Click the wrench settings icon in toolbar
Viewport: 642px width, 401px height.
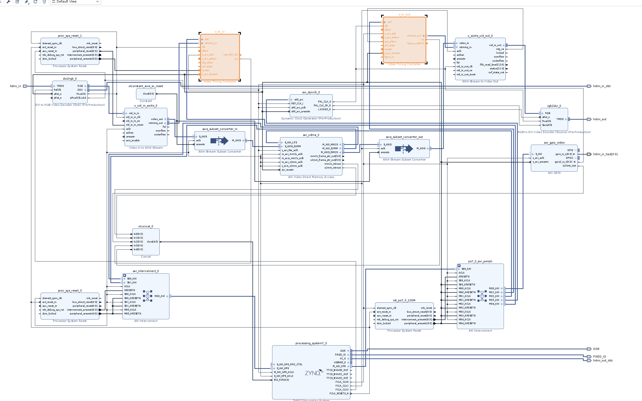8,2
